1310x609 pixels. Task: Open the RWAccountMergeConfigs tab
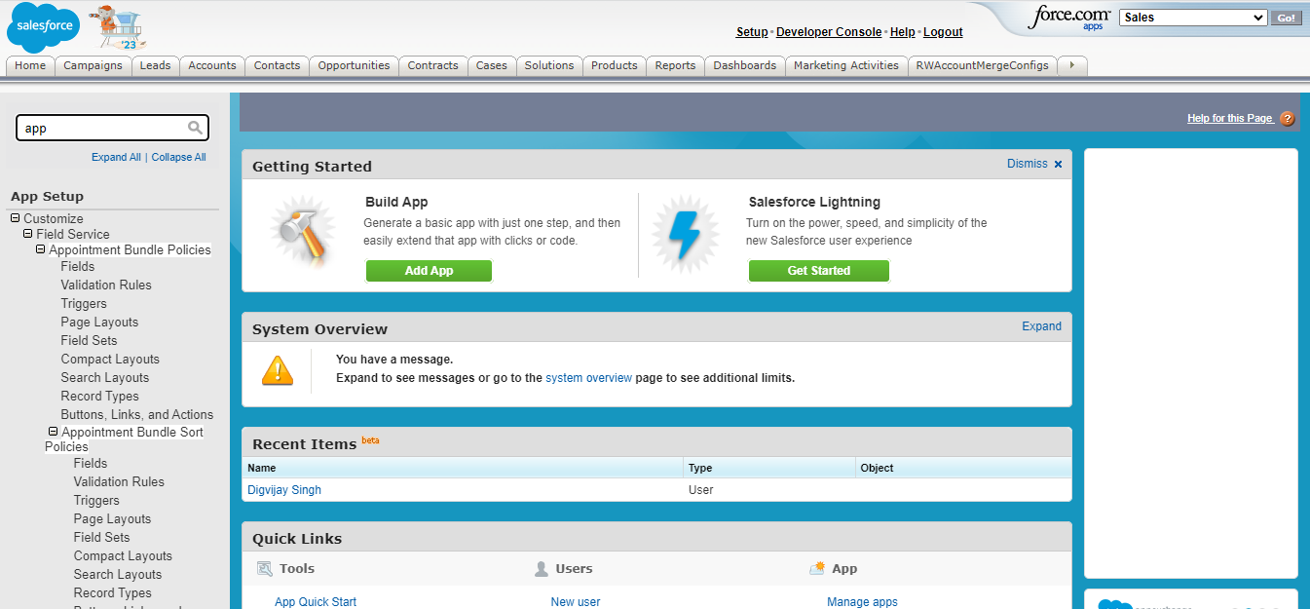pyautogui.click(x=983, y=65)
